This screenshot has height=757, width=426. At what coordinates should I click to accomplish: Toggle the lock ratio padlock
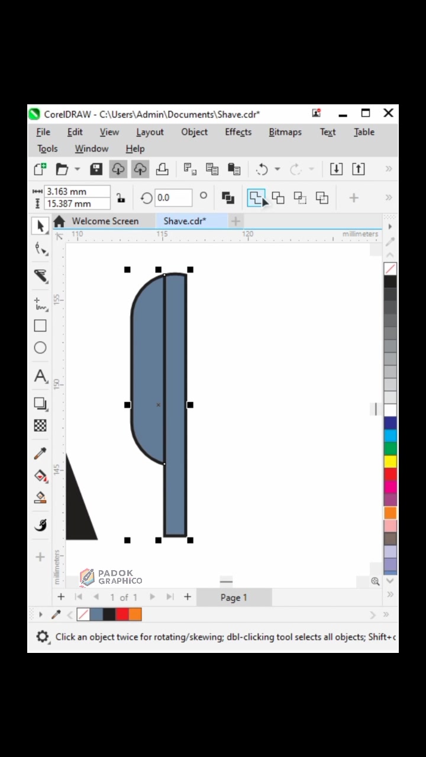coord(120,198)
